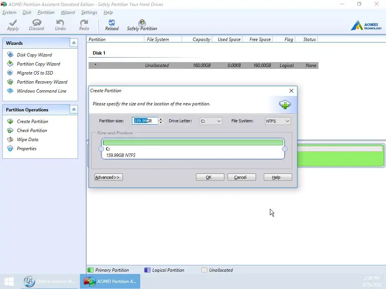Click the Logical Partition blue legend swatch
The image size is (386, 289).
click(147, 270)
